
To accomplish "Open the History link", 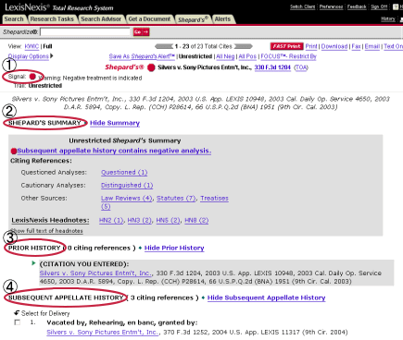I will 388,18.
